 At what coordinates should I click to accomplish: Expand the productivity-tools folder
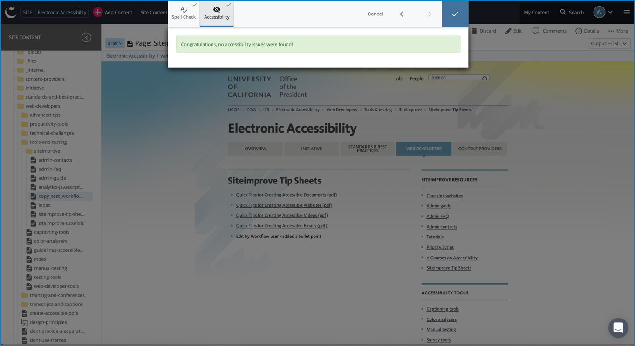tap(48, 124)
